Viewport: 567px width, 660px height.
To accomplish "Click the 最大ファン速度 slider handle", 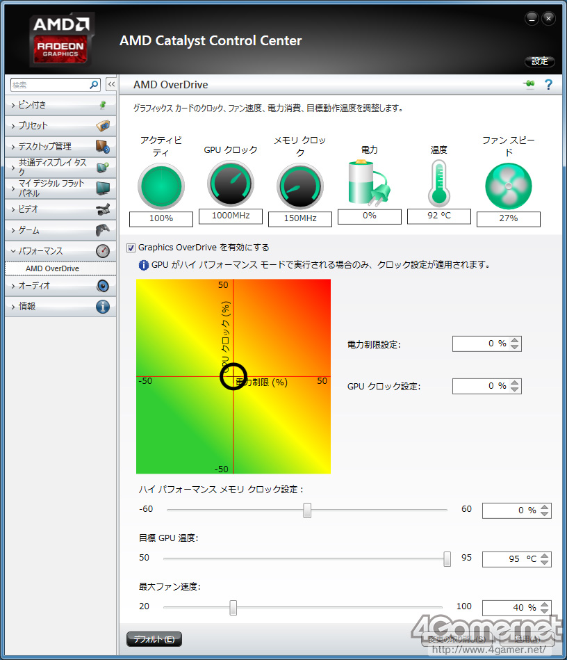I will coord(233,607).
